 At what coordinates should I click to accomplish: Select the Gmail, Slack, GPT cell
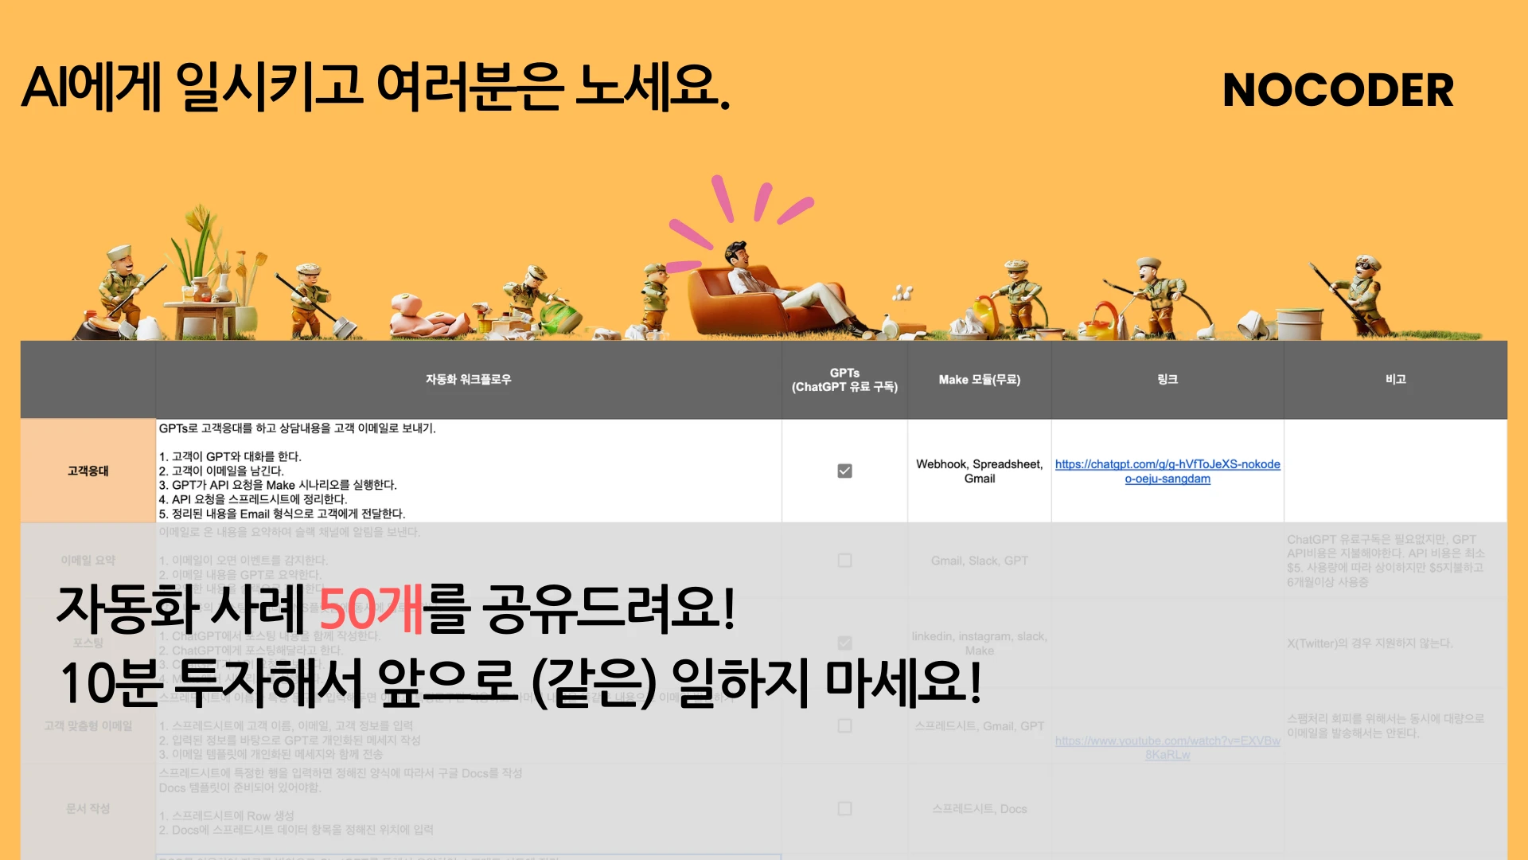click(979, 560)
